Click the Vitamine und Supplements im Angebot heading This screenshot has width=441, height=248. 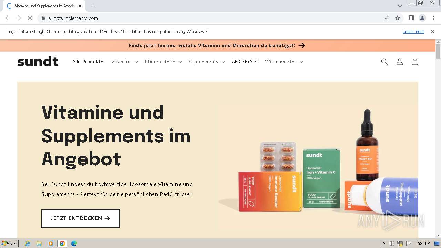point(116,136)
